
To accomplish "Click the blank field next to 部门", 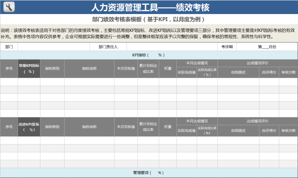I will [x=54, y=47].
